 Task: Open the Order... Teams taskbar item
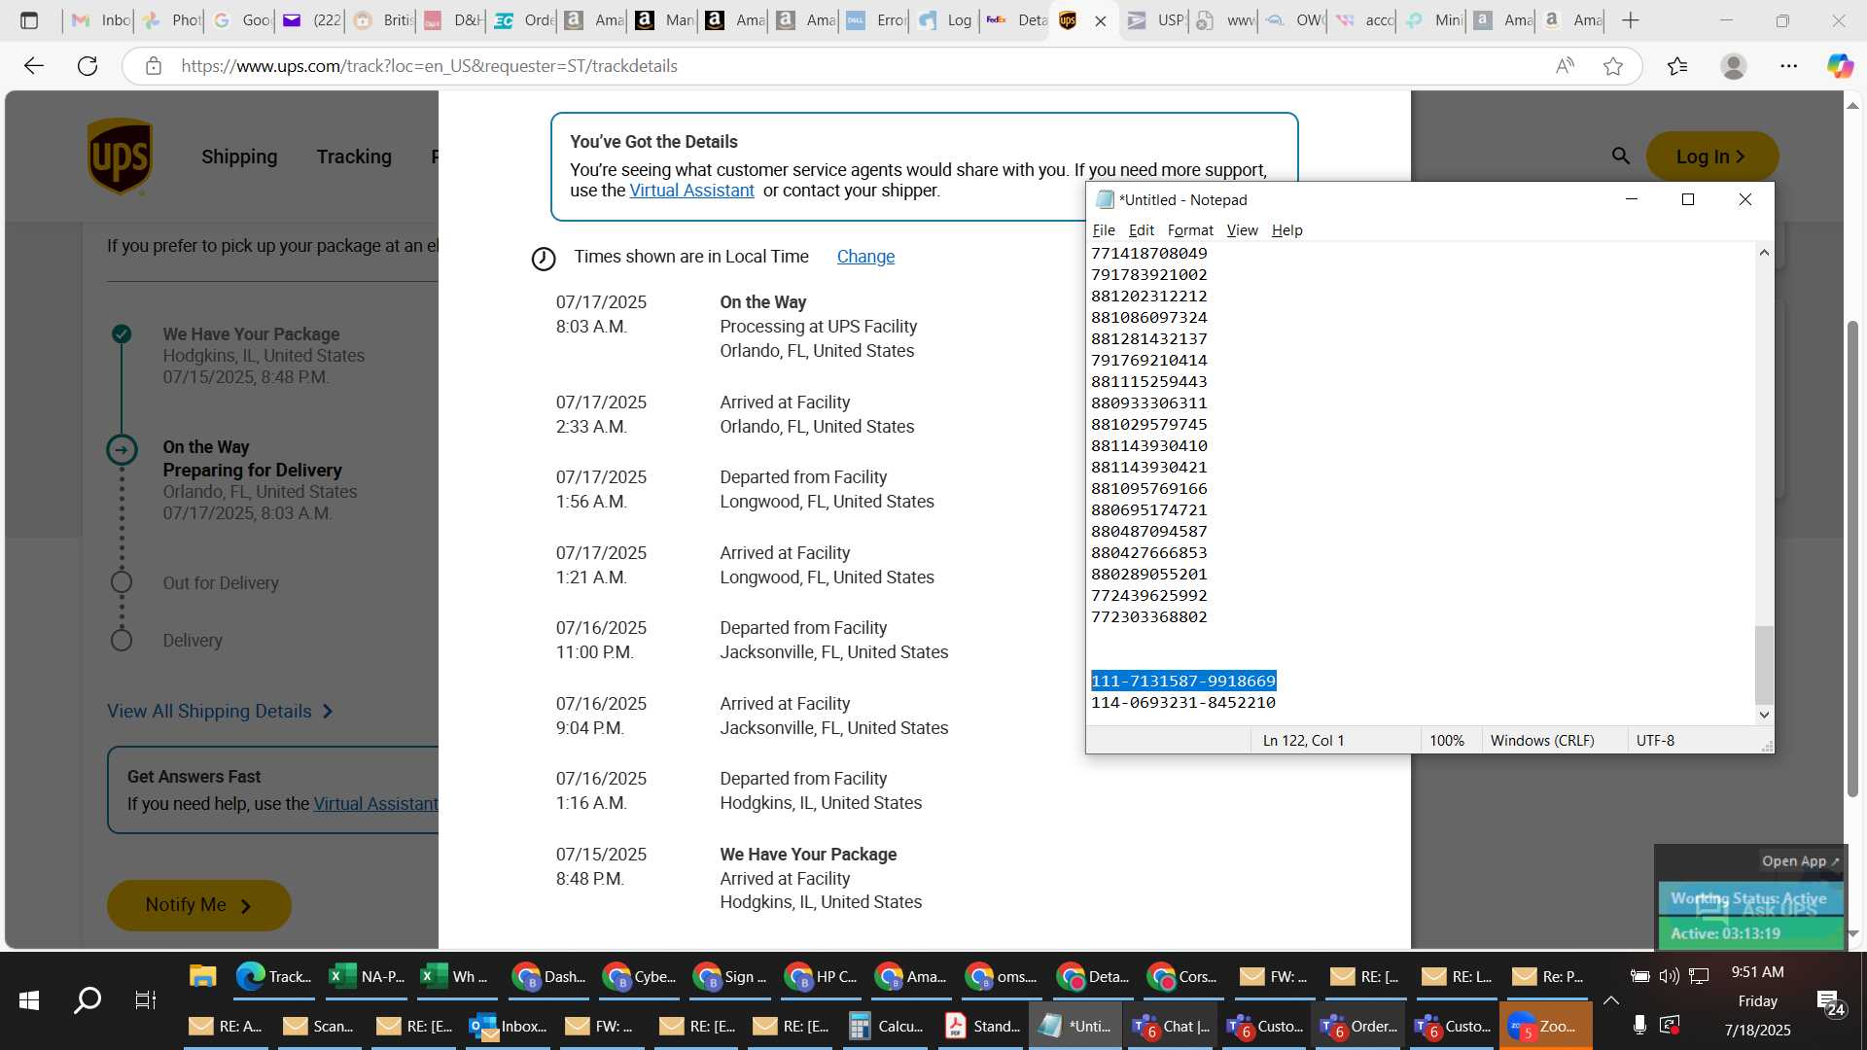click(1359, 1026)
